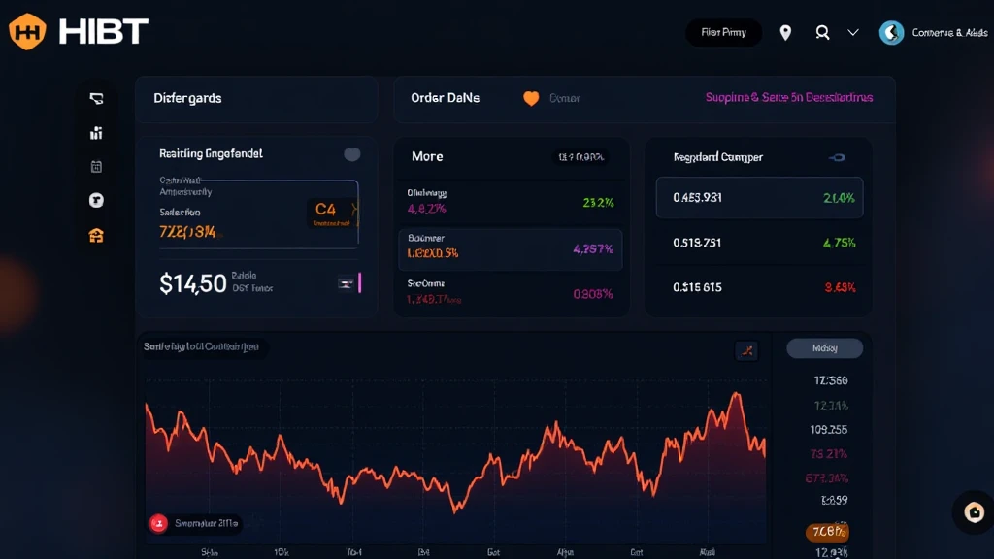Screen dimensions: 994x559
Task: Click the HIBT hexagon logo
Action: tap(28, 32)
